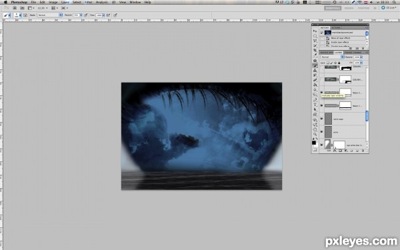400x250 pixels.
Task: Toggle the brush panel button
Action: (25, 15)
